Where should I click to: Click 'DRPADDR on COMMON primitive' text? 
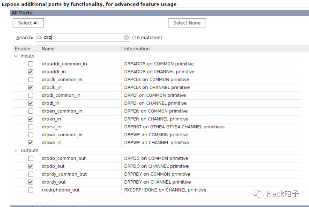(159, 64)
